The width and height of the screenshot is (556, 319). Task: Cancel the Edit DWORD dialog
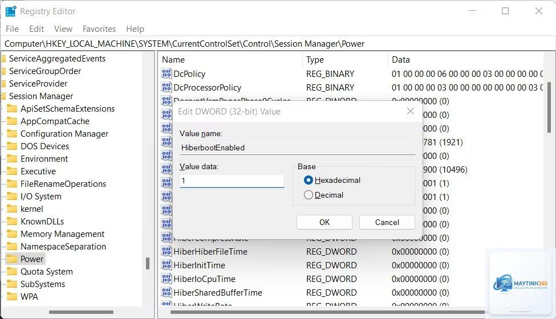tap(387, 222)
